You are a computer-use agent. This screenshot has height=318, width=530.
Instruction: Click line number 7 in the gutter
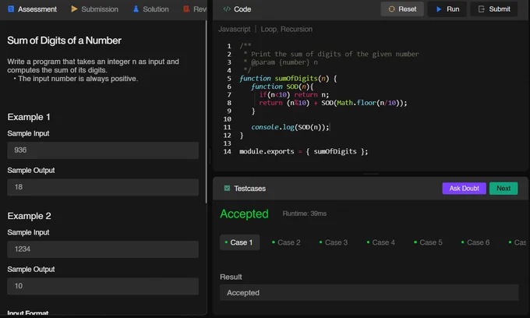tap(229, 94)
